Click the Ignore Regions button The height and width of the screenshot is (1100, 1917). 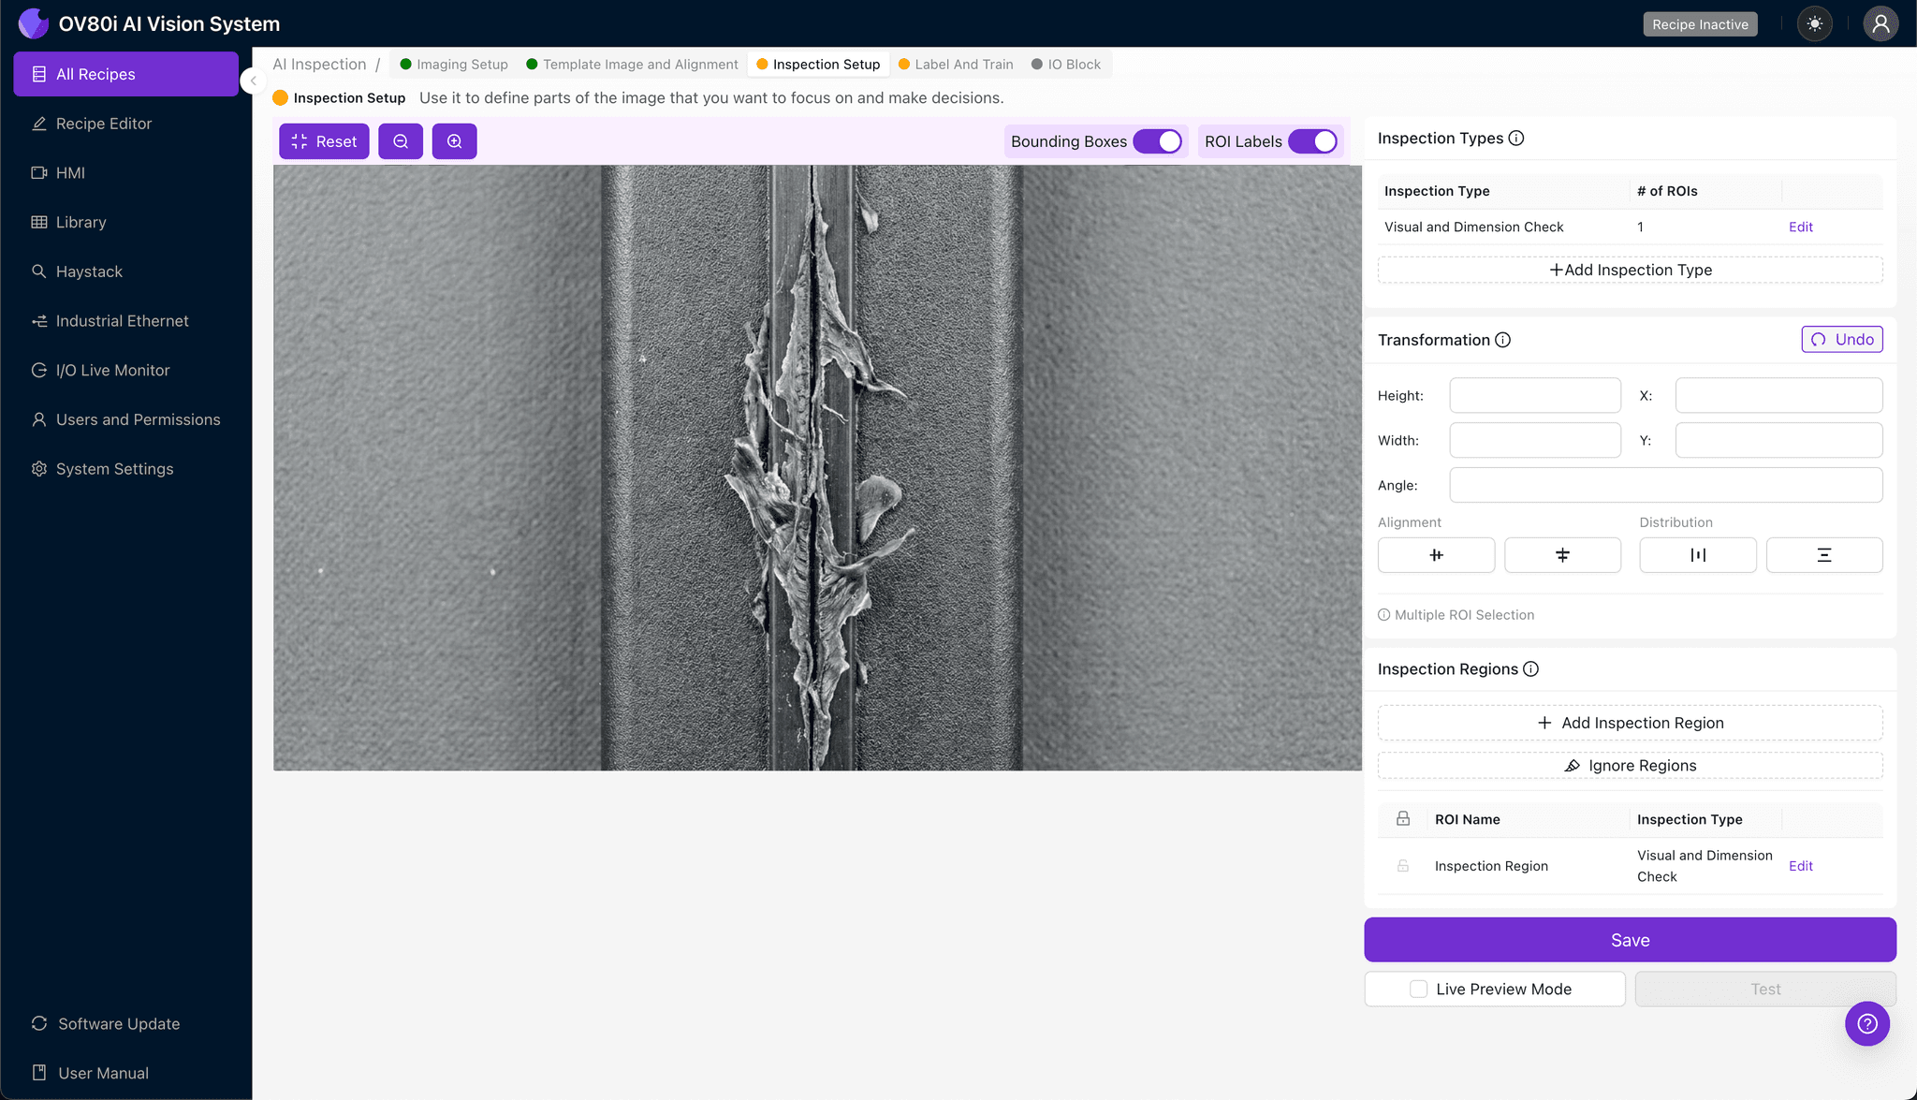tap(1630, 766)
